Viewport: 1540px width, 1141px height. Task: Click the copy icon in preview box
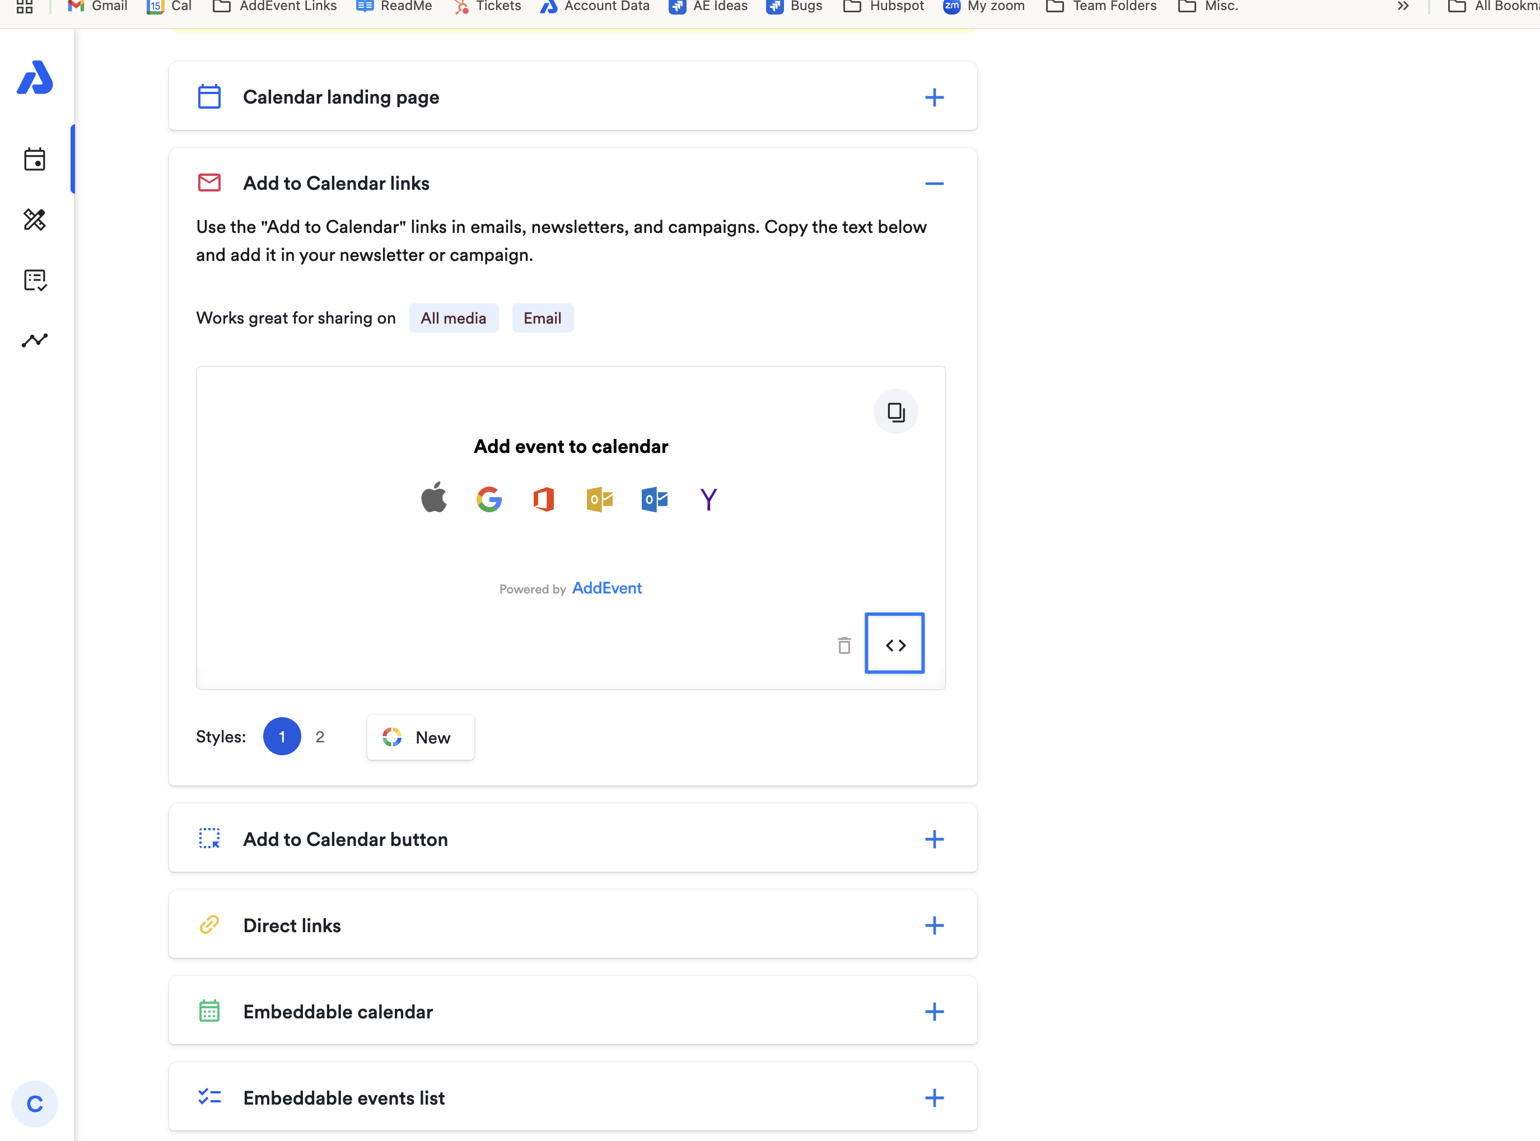tap(895, 412)
